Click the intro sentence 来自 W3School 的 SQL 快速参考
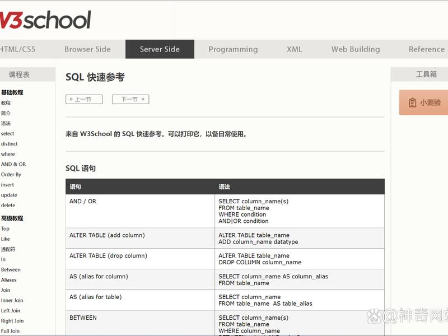Image resolution: width=448 pixels, height=336 pixels. tap(156, 134)
